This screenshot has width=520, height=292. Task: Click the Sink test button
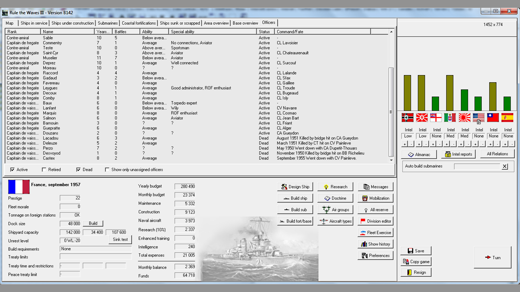(120, 240)
